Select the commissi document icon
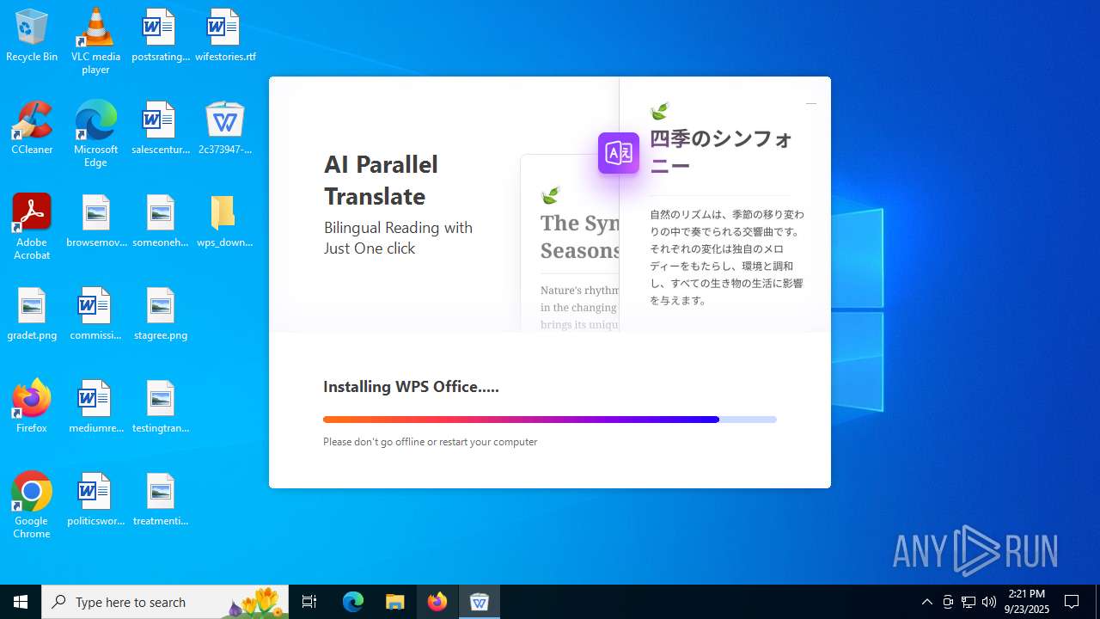Image resolution: width=1100 pixels, height=619 pixels. (x=95, y=315)
